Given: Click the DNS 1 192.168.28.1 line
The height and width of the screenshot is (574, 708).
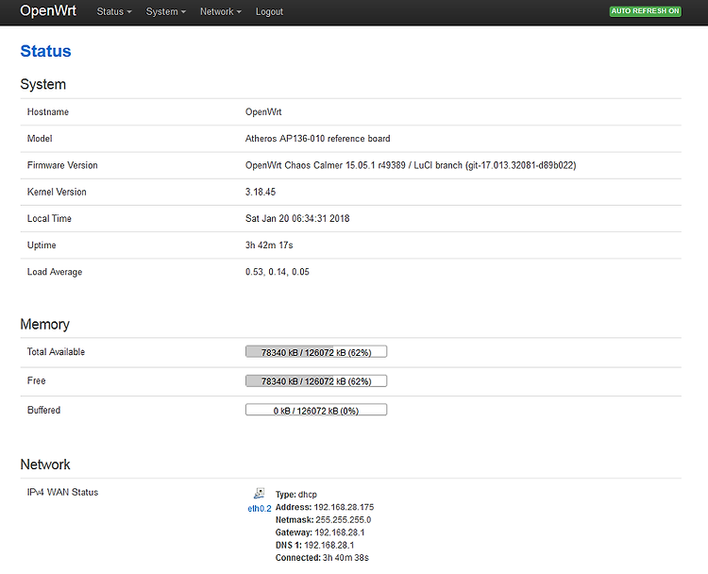Looking at the screenshot, I should (314, 545).
